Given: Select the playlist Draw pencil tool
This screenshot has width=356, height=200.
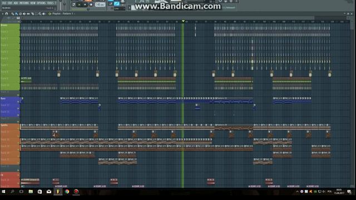Looking at the screenshot, I should [12, 14].
